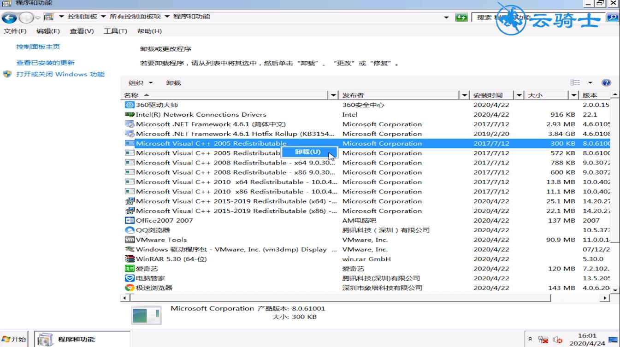
Task: Click the search magnifier icon
Action: [x=612, y=18]
